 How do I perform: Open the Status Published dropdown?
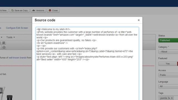(x=168, y=40)
